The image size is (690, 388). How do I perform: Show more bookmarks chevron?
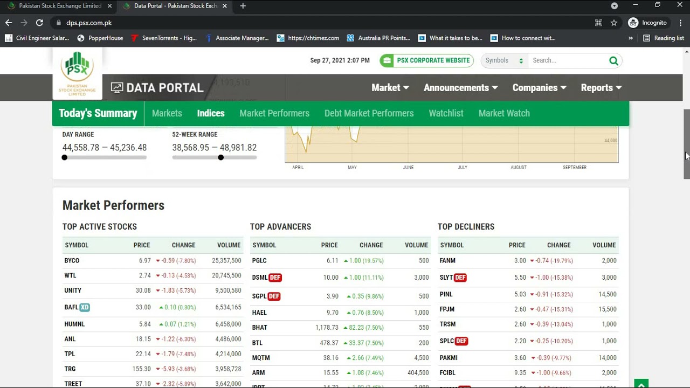631,38
